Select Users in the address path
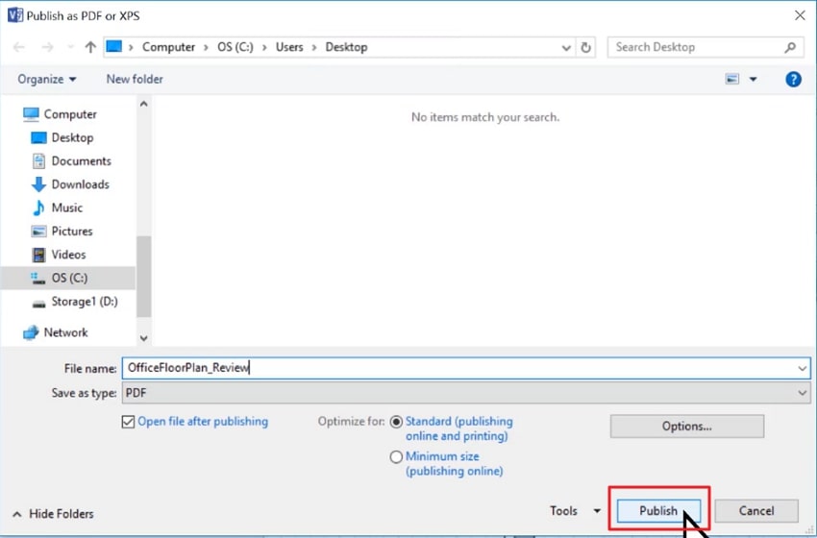The width and height of the screenshot is (817, 538). [x=289, y=47]
